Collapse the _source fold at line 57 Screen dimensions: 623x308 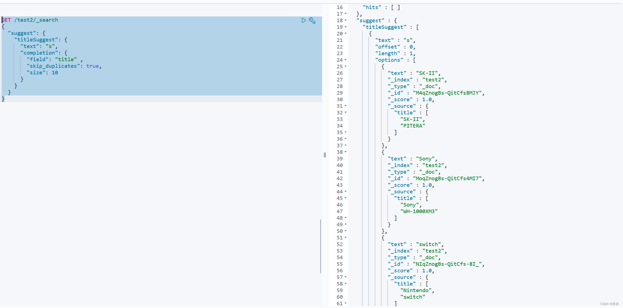coord(346,277)
